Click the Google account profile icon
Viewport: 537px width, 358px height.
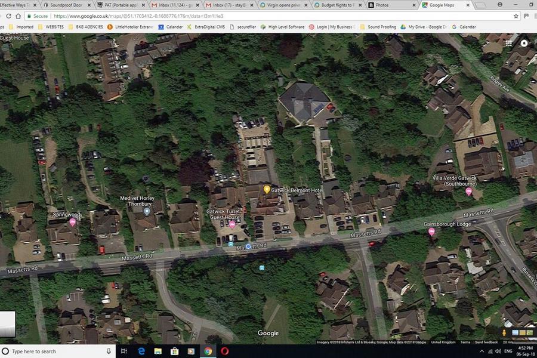524,43
